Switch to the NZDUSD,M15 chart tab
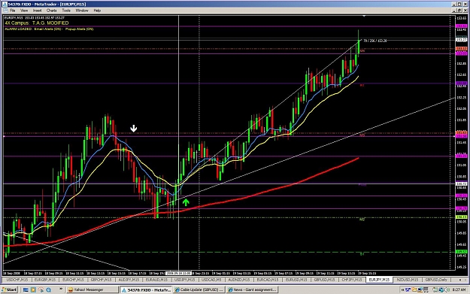The image size is (470, 294). point(408,280)
